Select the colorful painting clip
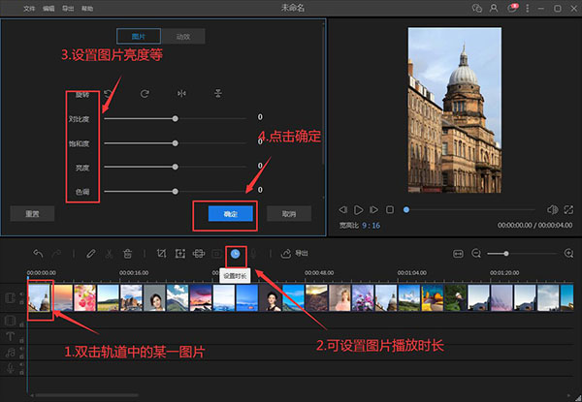Screen dimensions: 582x402 433,298
